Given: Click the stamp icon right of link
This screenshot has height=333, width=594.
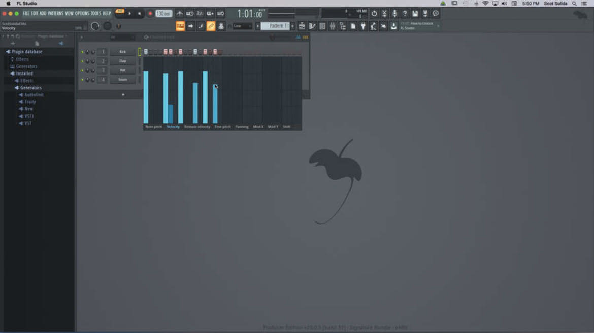Looking at the screenshot, I should point(221,26).
